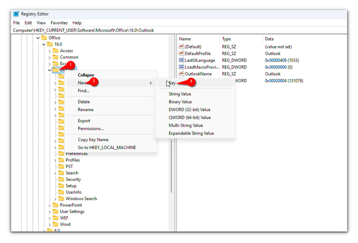The image size is (358, 243).
Task: Click the Setup folder icon
Action: point(61,185)
